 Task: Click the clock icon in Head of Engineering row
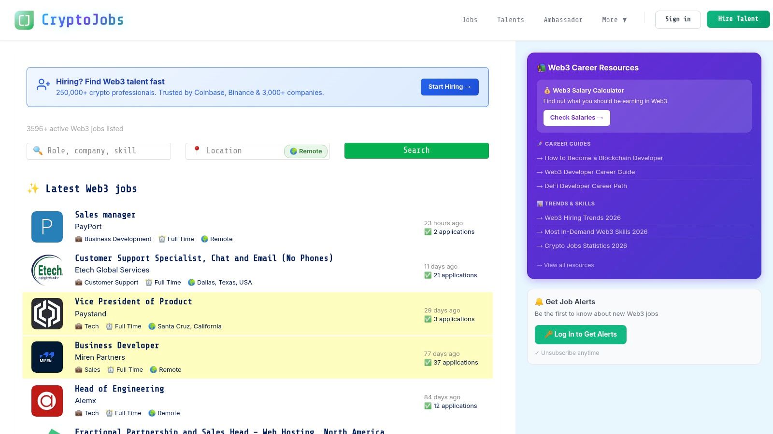[x=109, y=413]
